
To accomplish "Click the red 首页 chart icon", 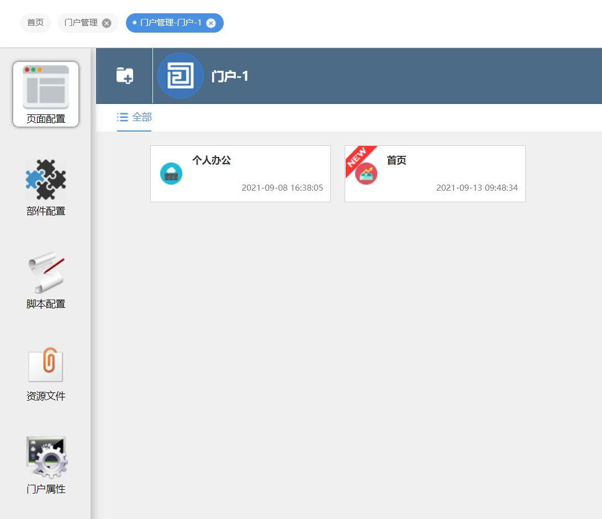I will (x=366, y=174).
